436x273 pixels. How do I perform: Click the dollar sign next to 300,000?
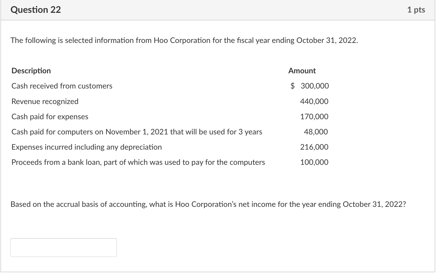pyautogui.click(x=293, y=86)
